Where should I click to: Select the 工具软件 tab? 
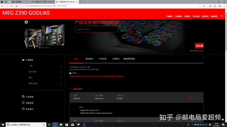click(116, 59)
